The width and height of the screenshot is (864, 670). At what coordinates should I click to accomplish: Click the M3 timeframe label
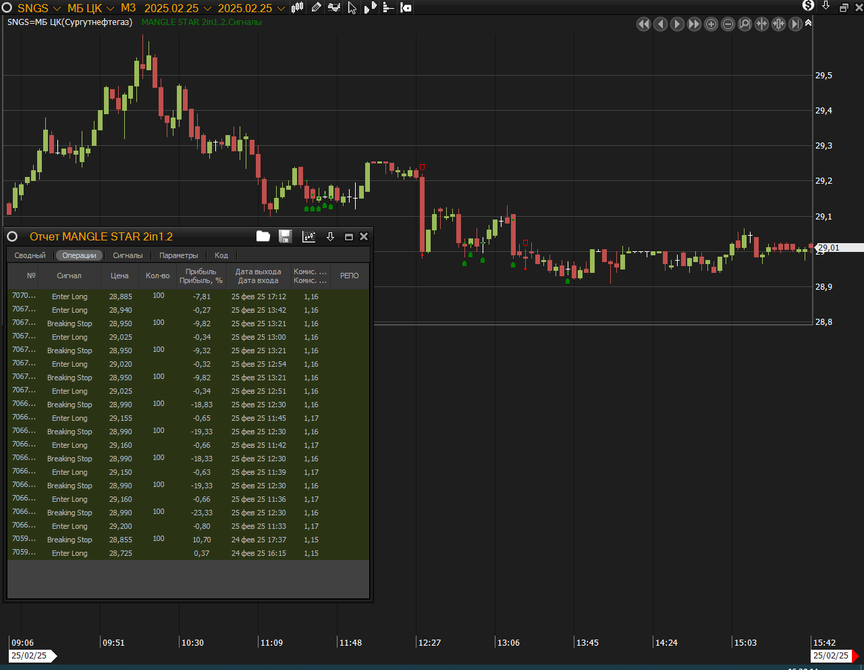pos(128,8)
